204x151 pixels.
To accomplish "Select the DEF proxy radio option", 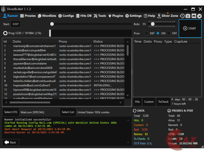I will pyautogui.click(x=147, y=33).
